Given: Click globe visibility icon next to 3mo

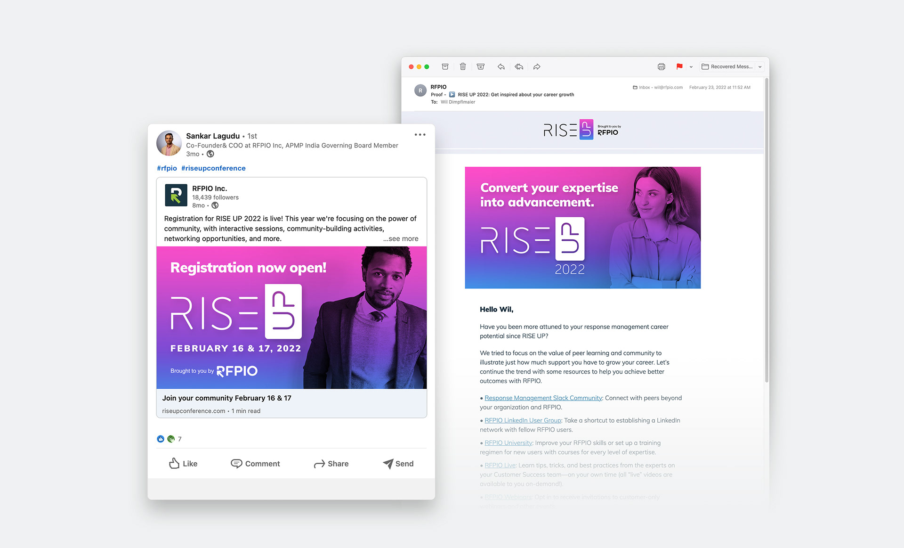Looking at the screenshot, I should (210, 154).
